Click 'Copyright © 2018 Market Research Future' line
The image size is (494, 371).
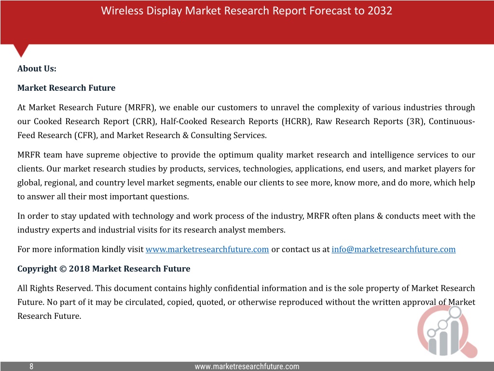[x=104, y=269]
